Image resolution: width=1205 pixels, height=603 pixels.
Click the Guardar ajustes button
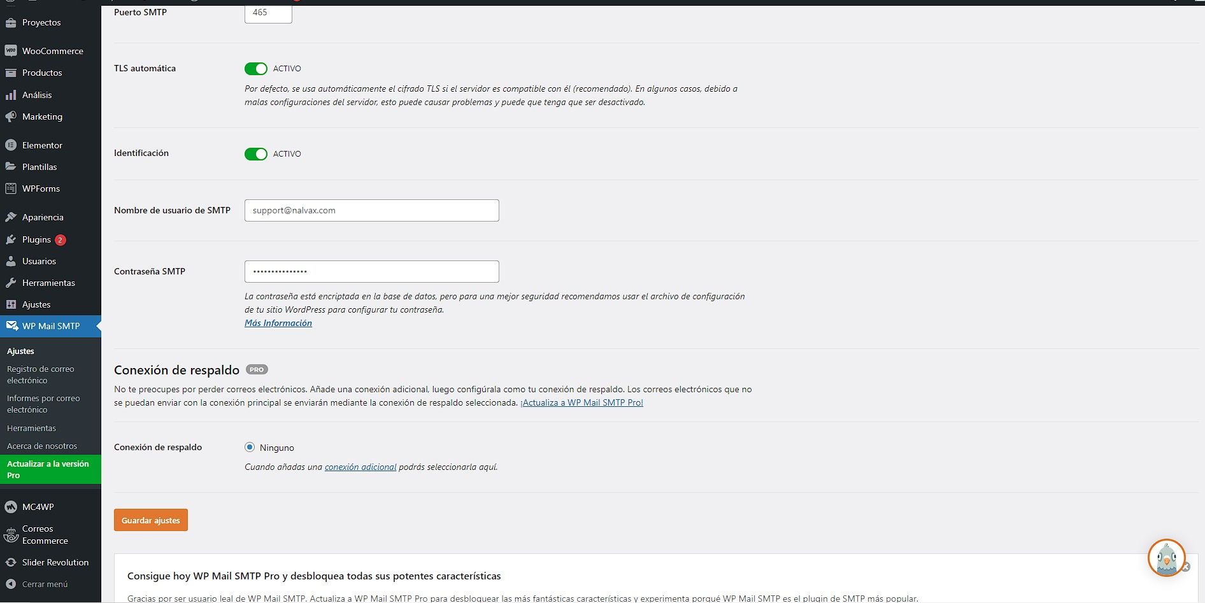[x=151, y=520]
